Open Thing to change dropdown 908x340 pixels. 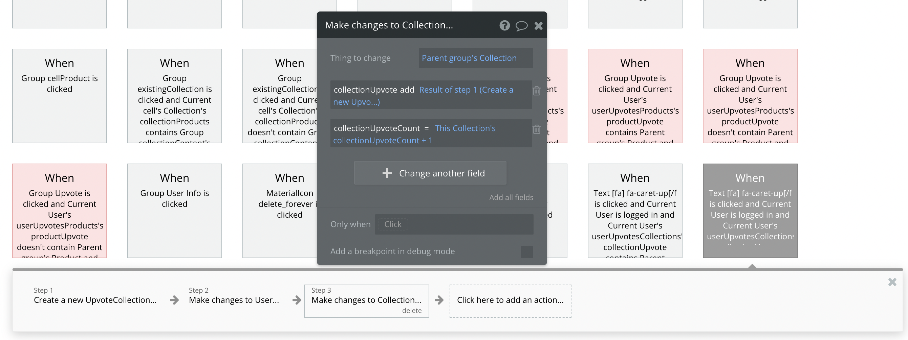[476, 58]
